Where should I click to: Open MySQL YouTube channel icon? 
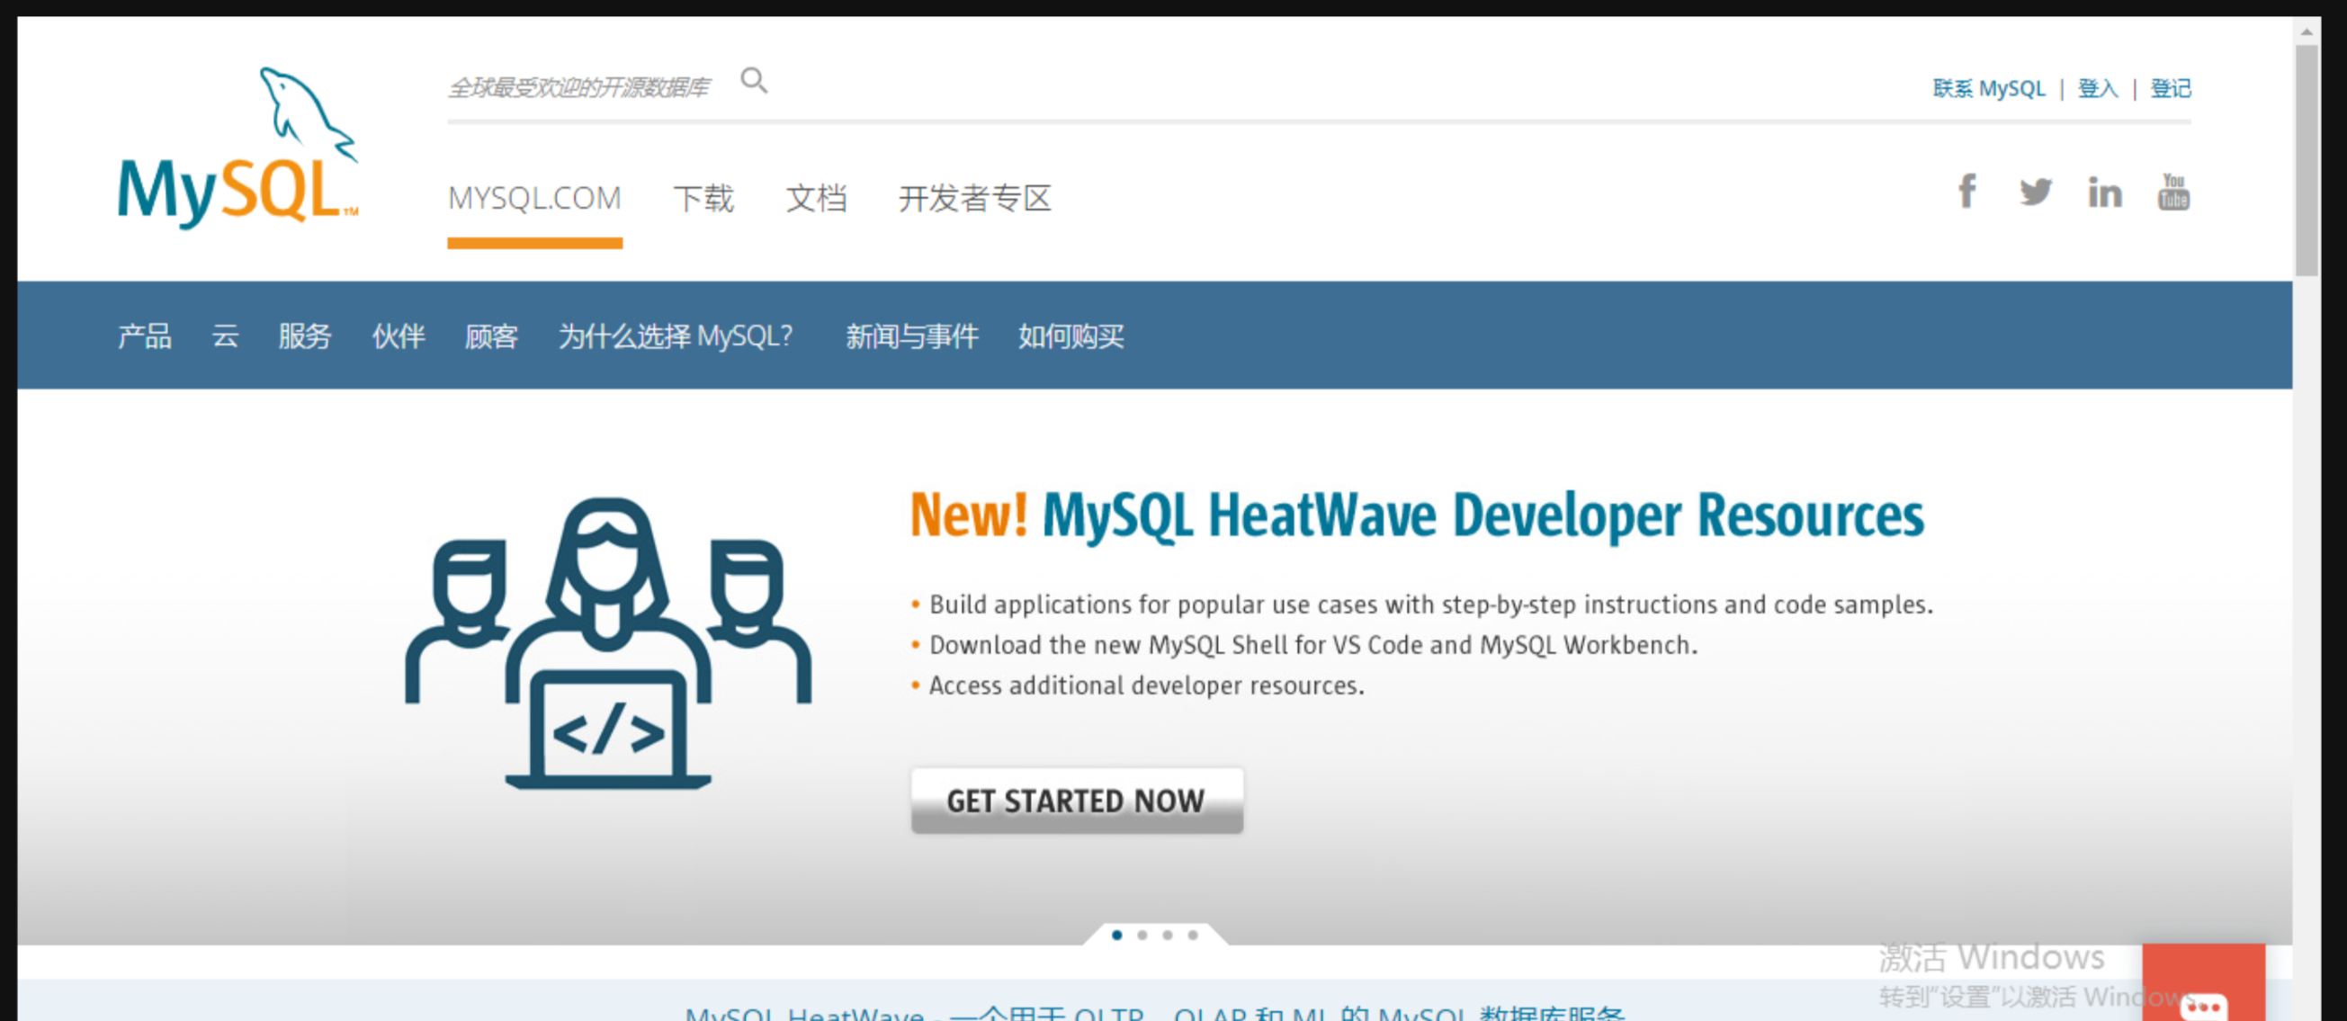(x=2173, y=193)
